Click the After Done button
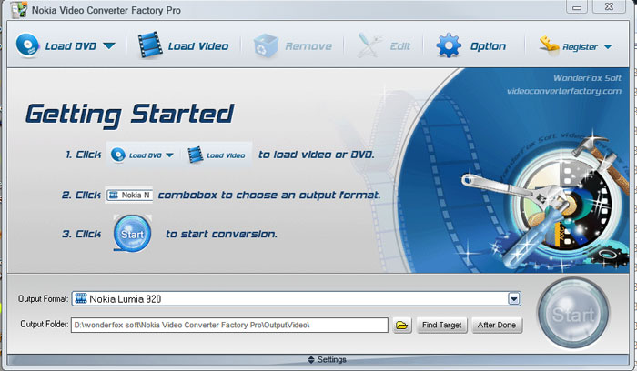 497,325
